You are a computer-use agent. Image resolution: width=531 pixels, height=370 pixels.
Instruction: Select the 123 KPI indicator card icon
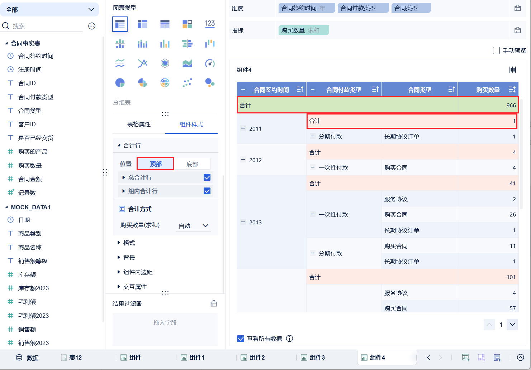point(210,24)
